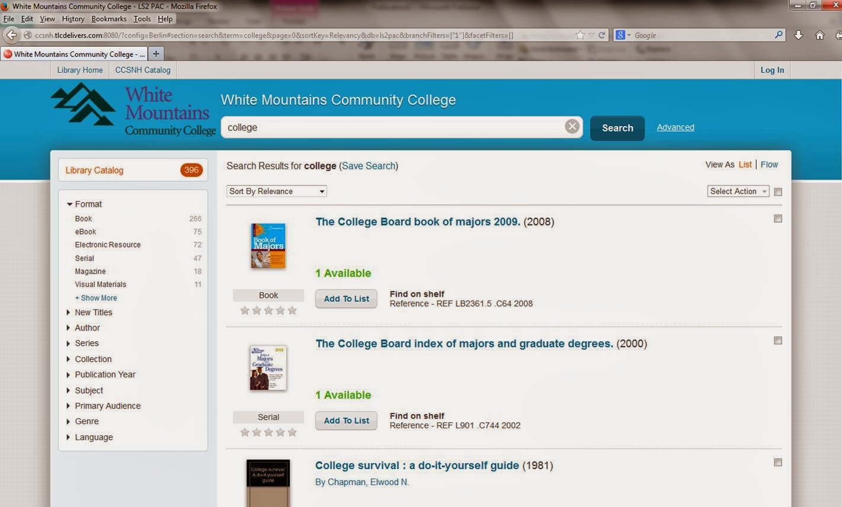Expand the Language facet
The image size is (842, 507).
tap(89, 437)
